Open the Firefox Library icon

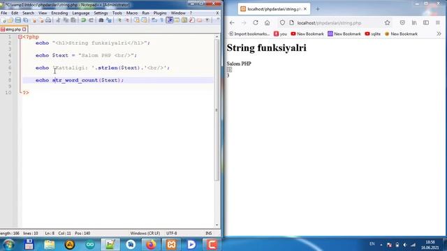(414, 23)
